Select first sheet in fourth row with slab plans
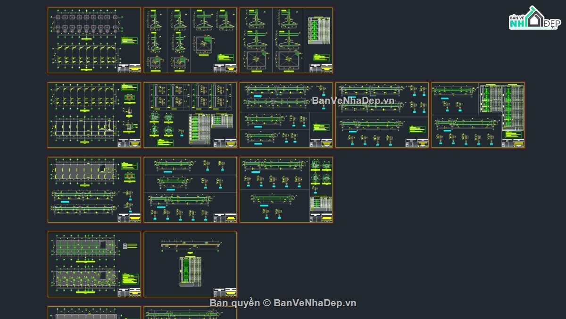 tap(94, 264)
